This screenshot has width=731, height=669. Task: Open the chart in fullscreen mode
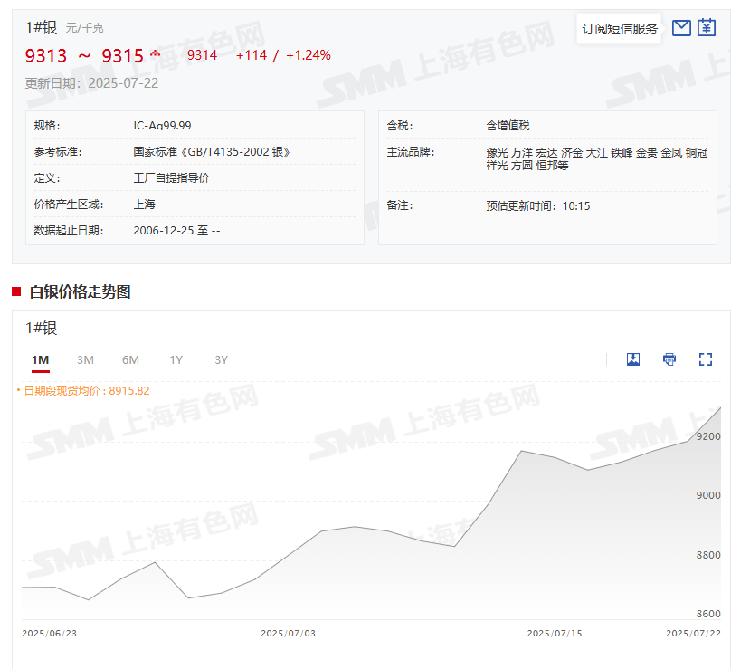coord(706,359)
